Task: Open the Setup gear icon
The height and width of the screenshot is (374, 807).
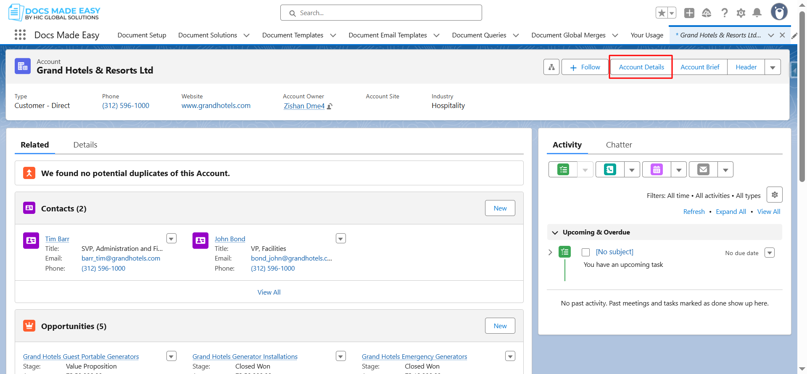Action: [741, 13]
